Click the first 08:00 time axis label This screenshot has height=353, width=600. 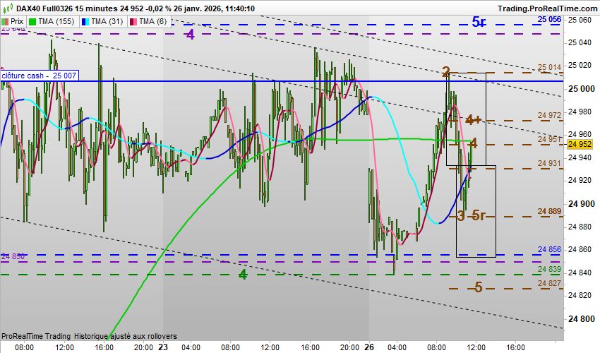[24, 347]
